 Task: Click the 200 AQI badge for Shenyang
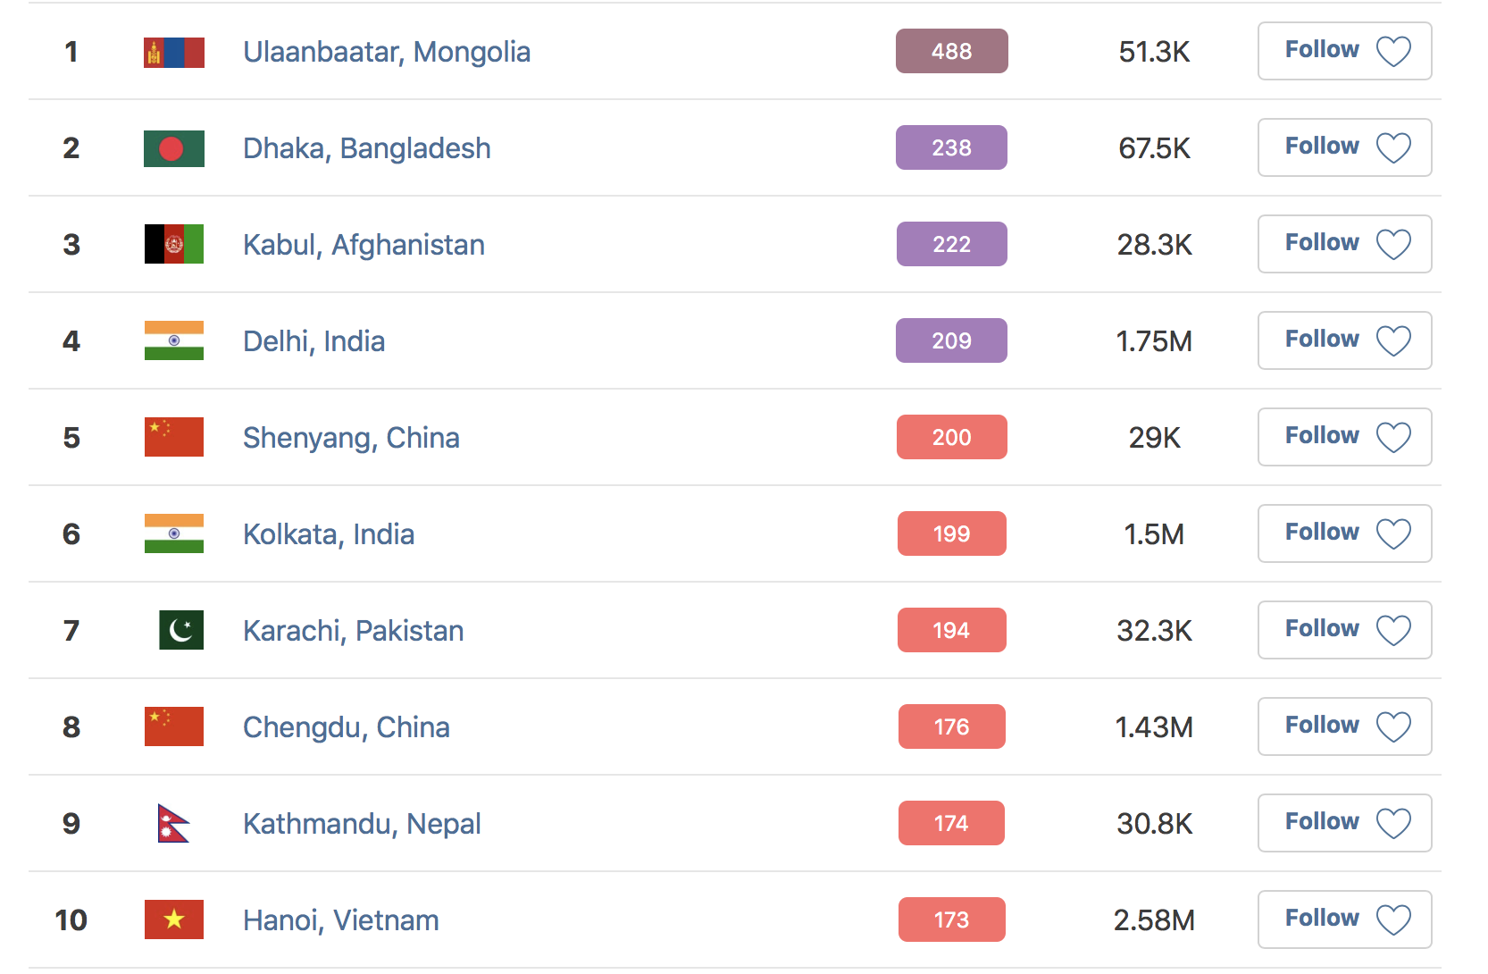pyautogui.click(x=952, y=437)
